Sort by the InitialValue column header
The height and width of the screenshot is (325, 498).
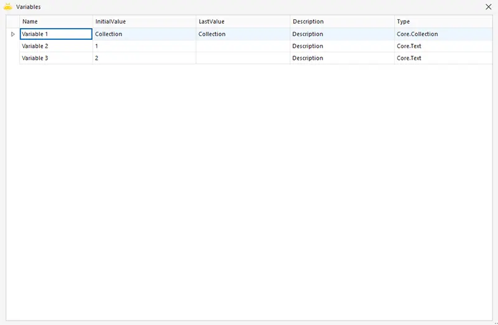pyautogui.click(x=144, y=22)
